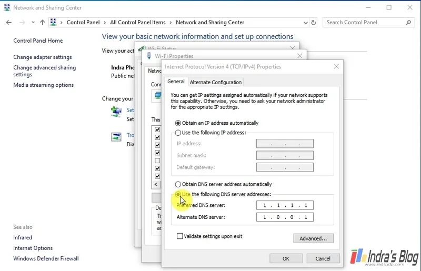Viewport: 421px width, 271px height.
Task: Confirm with OK in the IPv4 Properties dialog
Action: (x=286, y=258)
